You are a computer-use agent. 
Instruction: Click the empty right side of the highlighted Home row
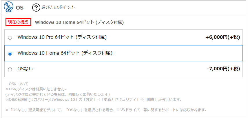pyautogui.click(x=177, y=53)
